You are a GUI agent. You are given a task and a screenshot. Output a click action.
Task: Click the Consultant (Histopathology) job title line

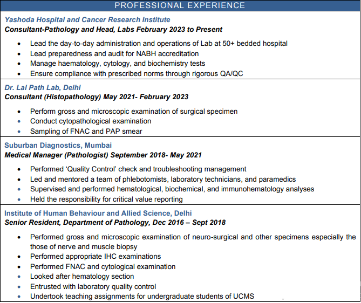point(97,97)
